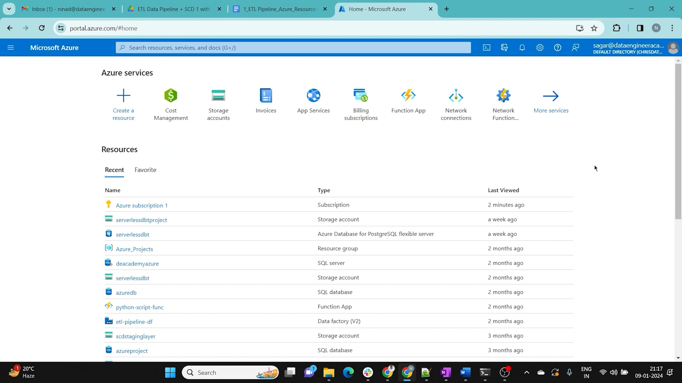Open the tab search dropdown arrow
This screenshot has width=682, height=383.
point(9,9)
